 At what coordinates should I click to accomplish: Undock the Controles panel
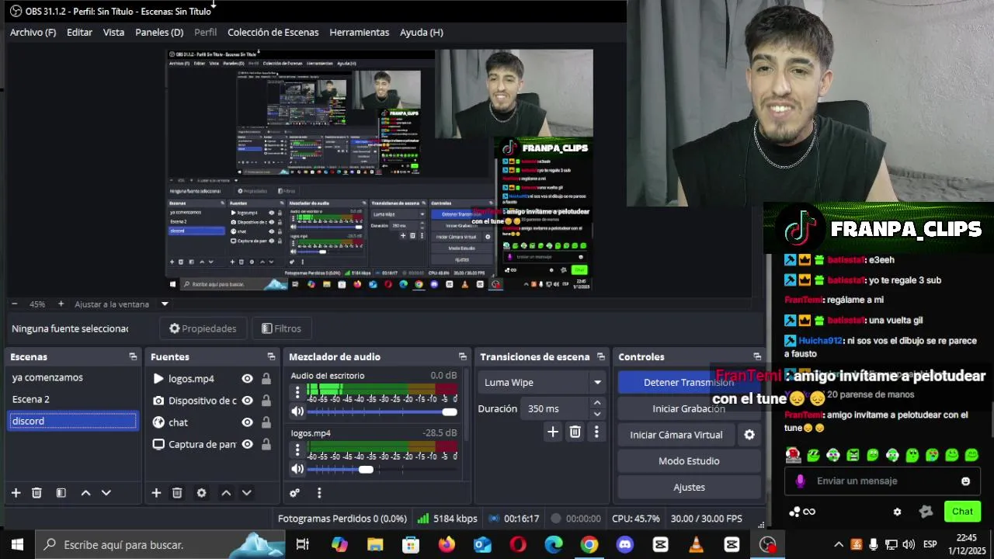pyautogui.click(x=757, y=356)
